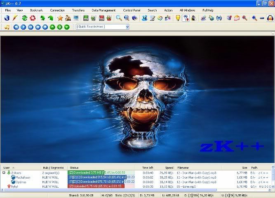Click the green up arrow round button
This screenshot has height=198, width=275.
coord(52,27)
